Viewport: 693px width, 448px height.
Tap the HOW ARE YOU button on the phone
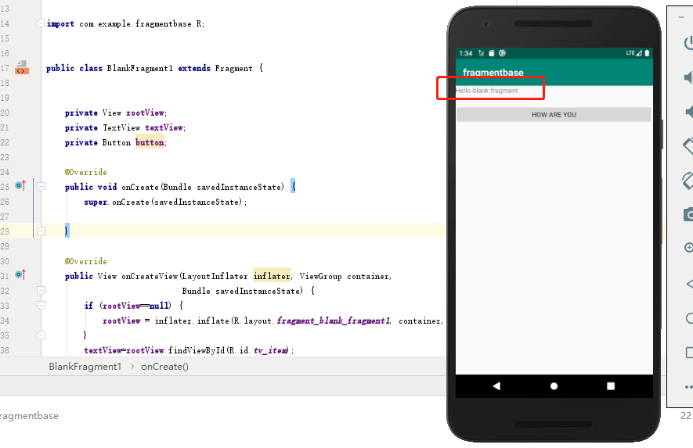[554, 115]
